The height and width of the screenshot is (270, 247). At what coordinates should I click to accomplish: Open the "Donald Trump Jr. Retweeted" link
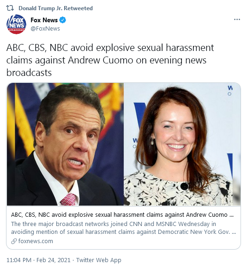tap(55, 8)
